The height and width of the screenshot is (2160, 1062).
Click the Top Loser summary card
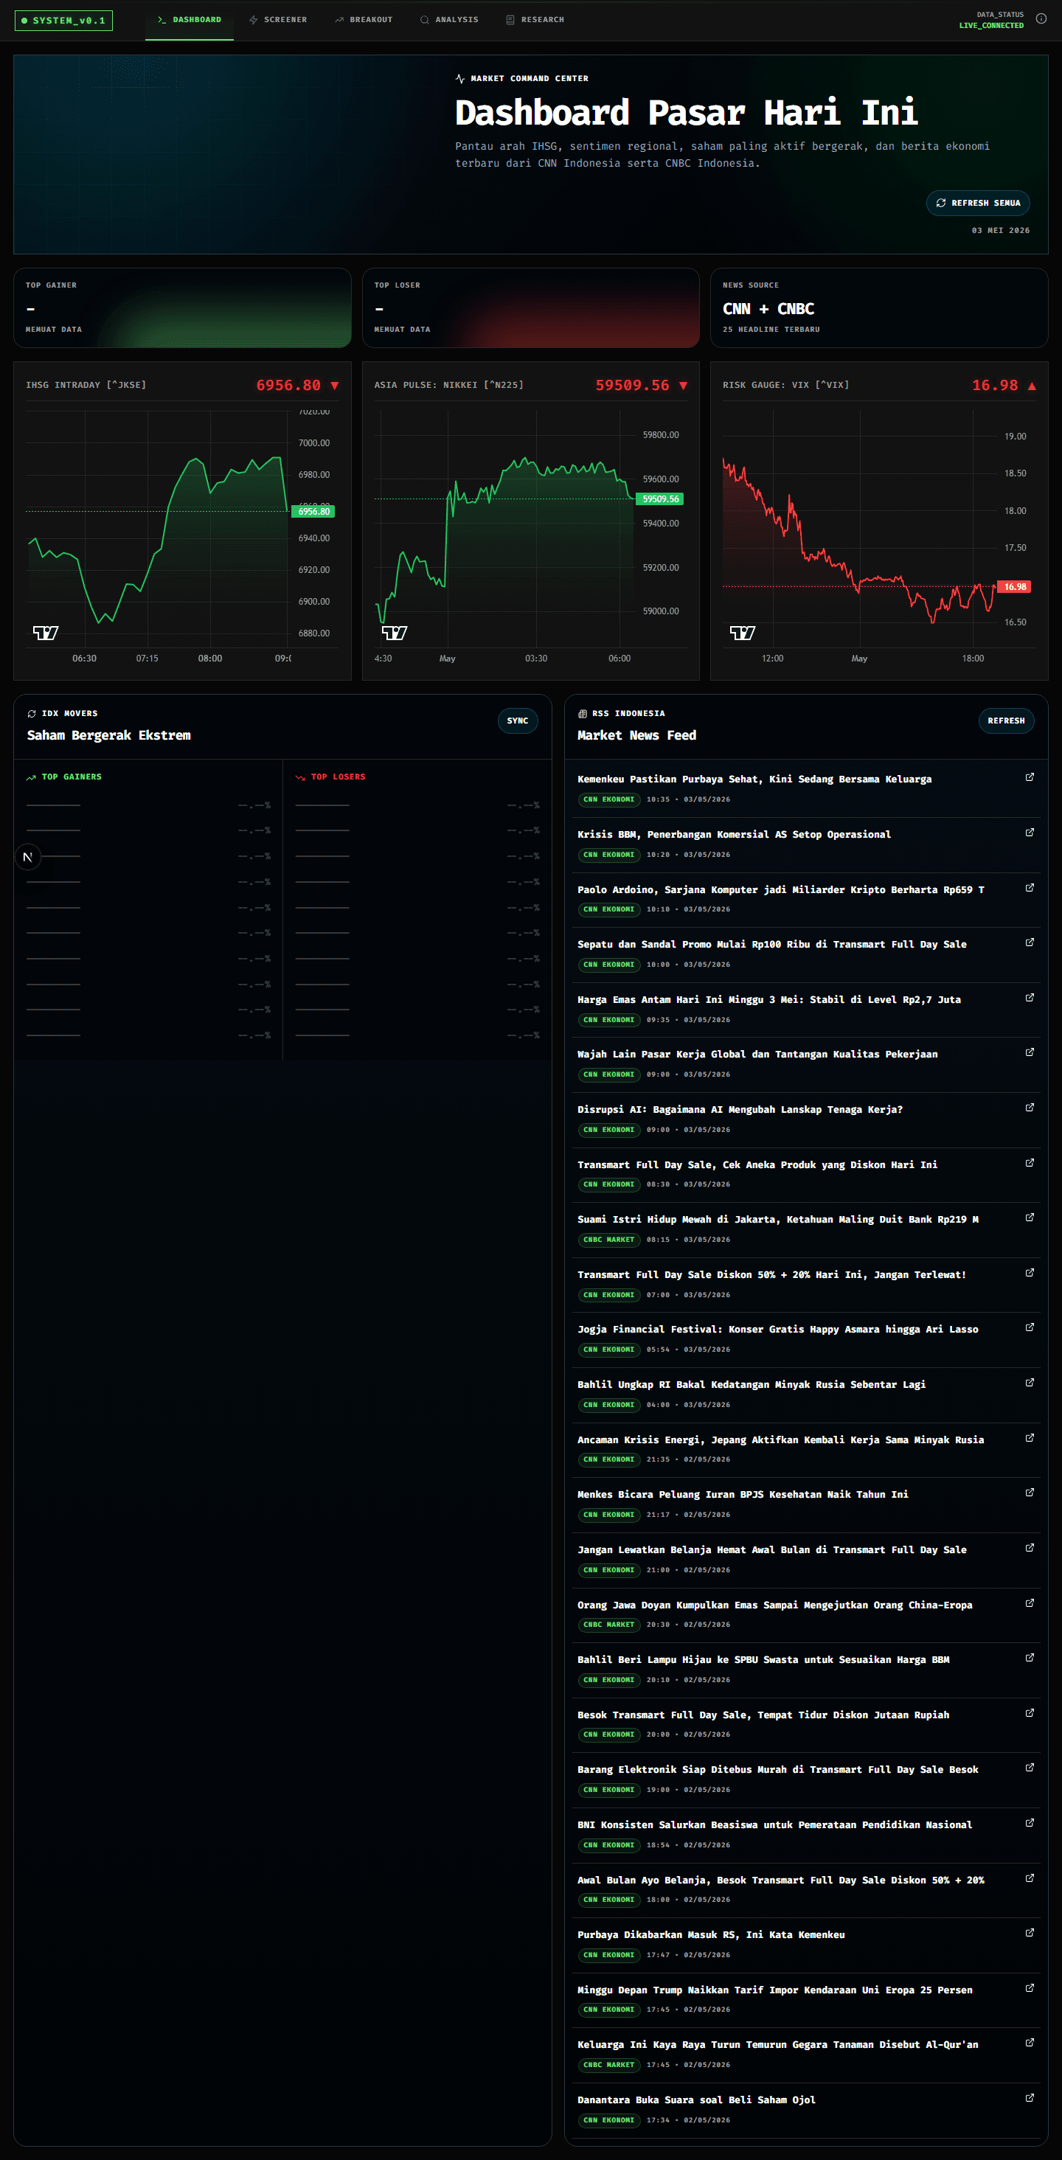[x=531, y=308]
